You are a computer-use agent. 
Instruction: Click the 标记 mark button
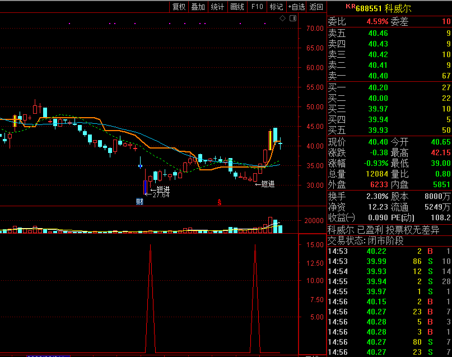click(276, 7)
